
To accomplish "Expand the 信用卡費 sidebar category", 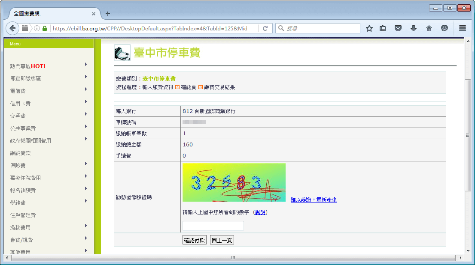I will [21, 104].
